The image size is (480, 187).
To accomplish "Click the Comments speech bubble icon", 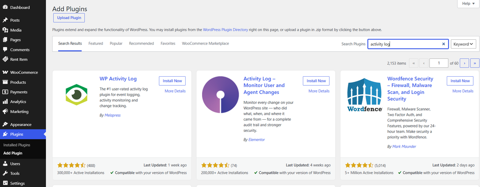I will (x=5, y=50).
